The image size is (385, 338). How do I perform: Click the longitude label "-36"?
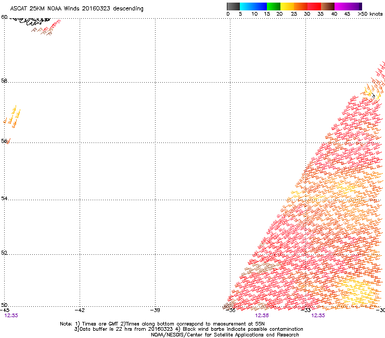click(230, 310)
